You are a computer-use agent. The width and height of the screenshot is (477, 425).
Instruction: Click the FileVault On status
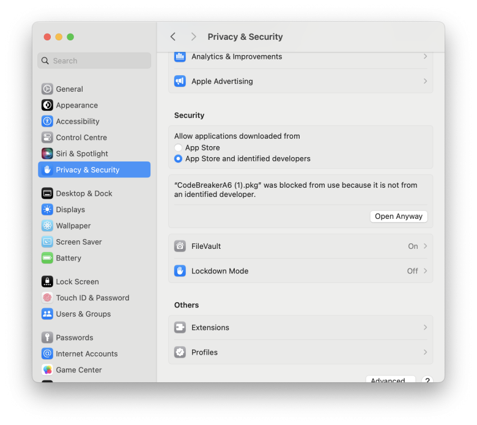pos(413,246)
